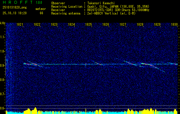The width and height of the screenshot is (180, 114).
Task: Click the Ogaki, Gifu, JAPAN location text
Action: (118, 7)
